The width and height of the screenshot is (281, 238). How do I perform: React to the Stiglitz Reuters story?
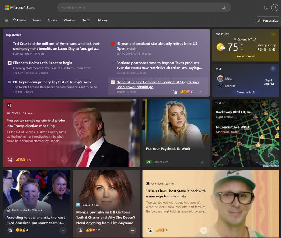(175, 92)
